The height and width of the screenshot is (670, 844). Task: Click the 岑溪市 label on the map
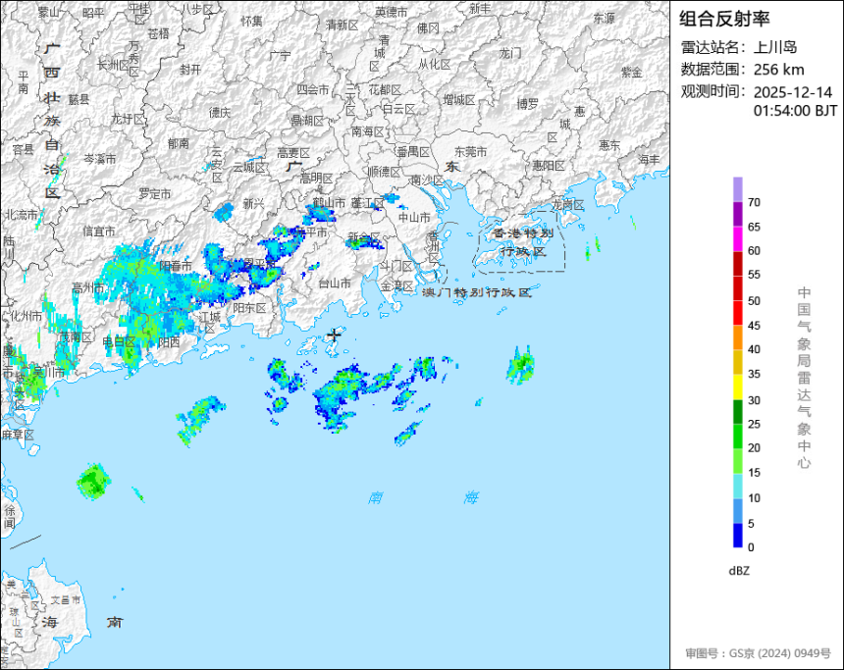[x=100, y=159]
